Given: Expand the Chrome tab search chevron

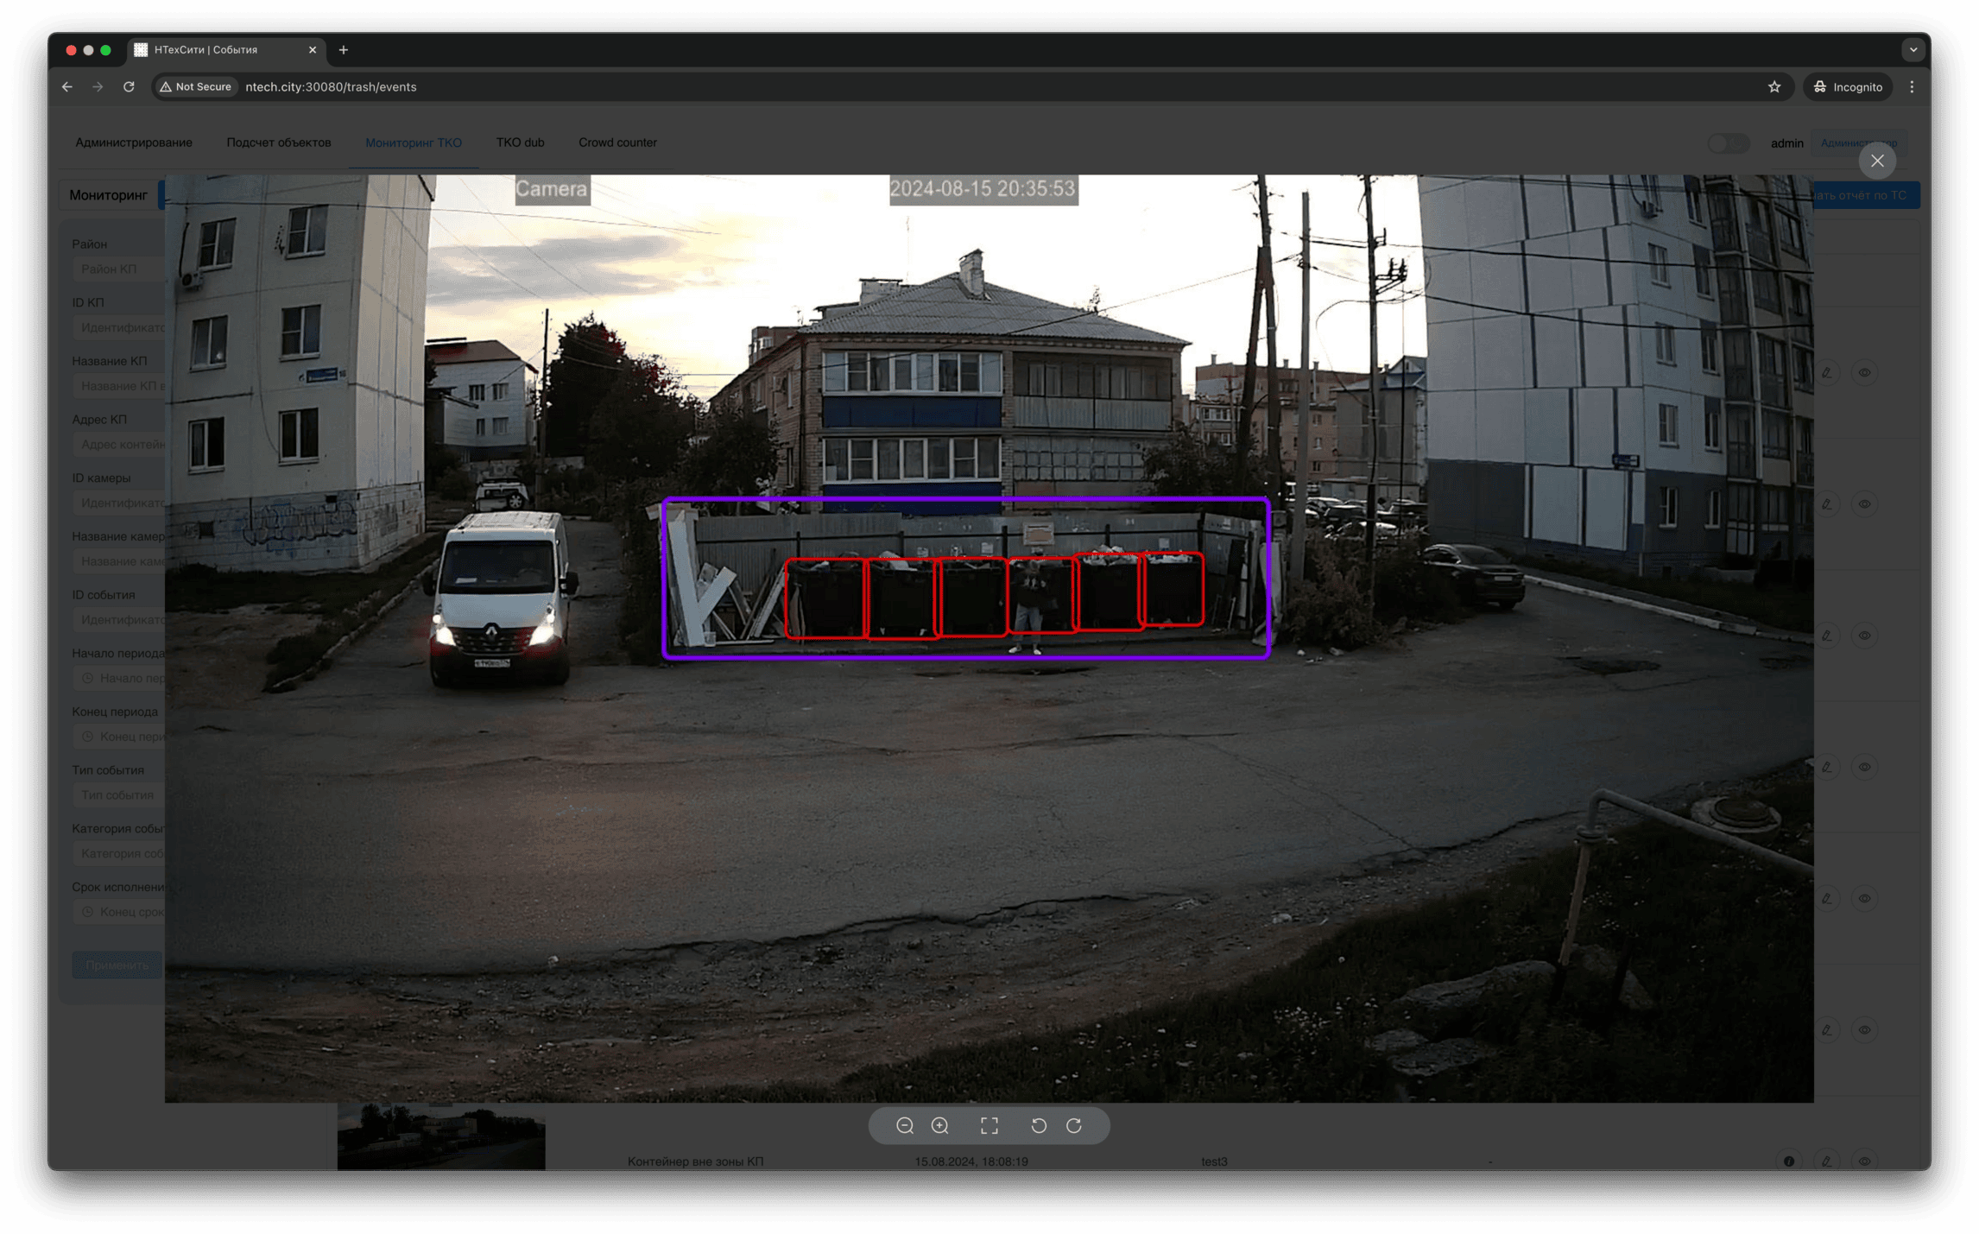Looking at the screenshot, I should click(x=1913, y=50).
